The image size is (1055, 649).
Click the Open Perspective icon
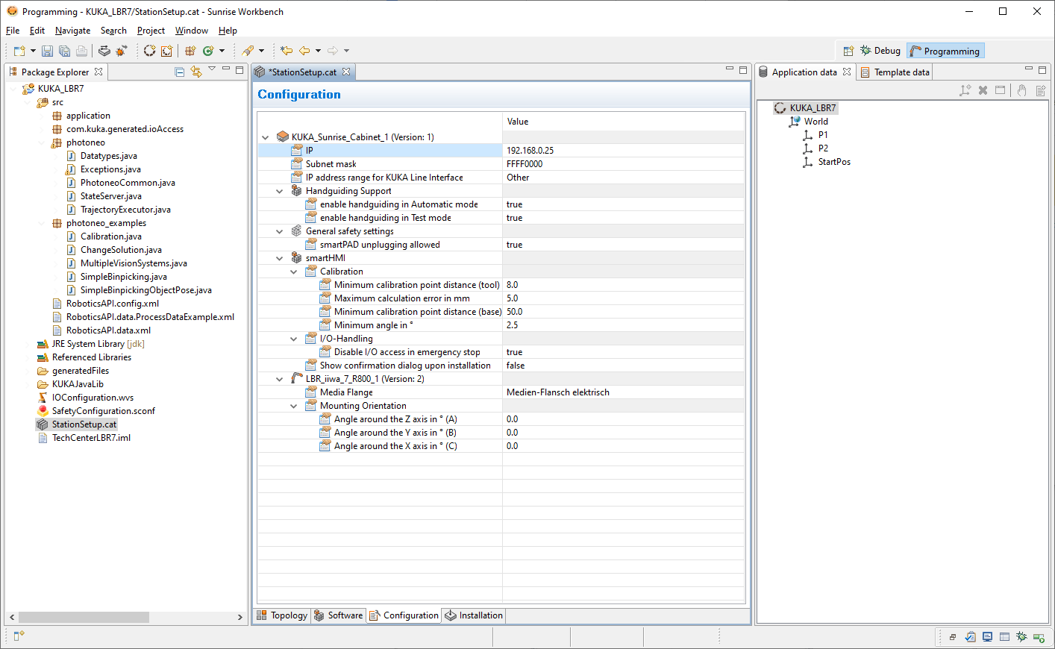click(848, 51)
